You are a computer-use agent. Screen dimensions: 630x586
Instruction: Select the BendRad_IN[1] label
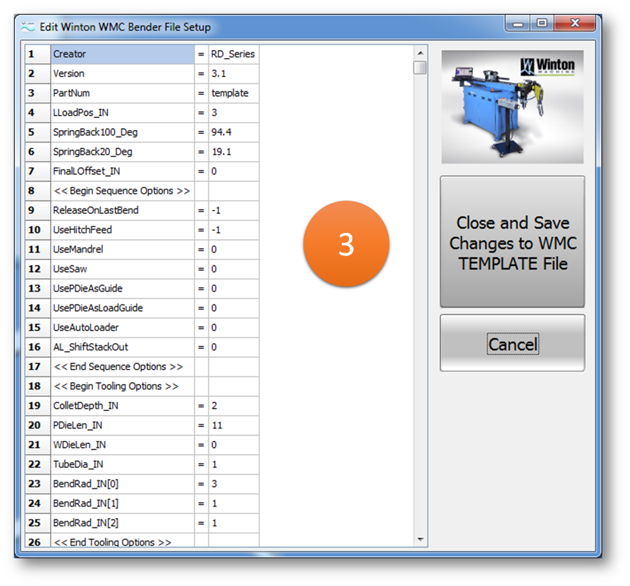coord(123,504)
